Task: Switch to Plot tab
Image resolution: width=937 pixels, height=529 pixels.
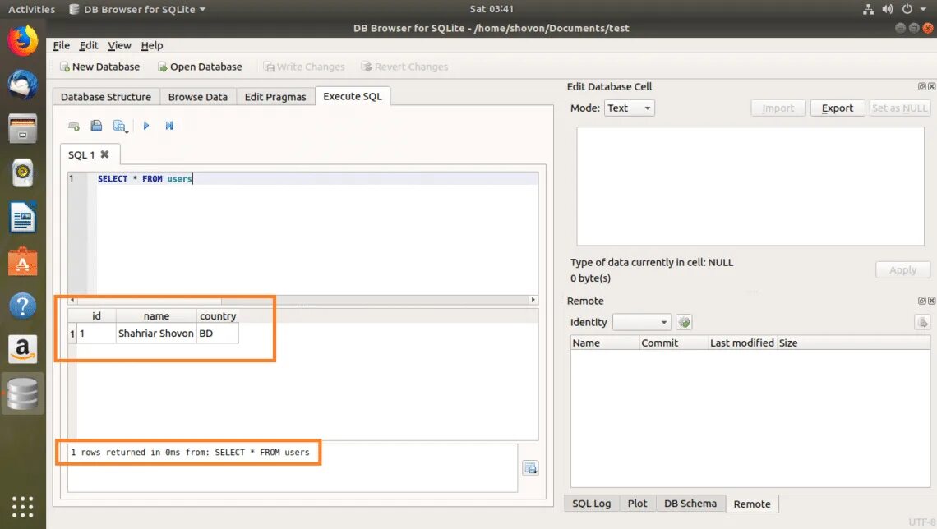Action: click(x=637, y=504)
